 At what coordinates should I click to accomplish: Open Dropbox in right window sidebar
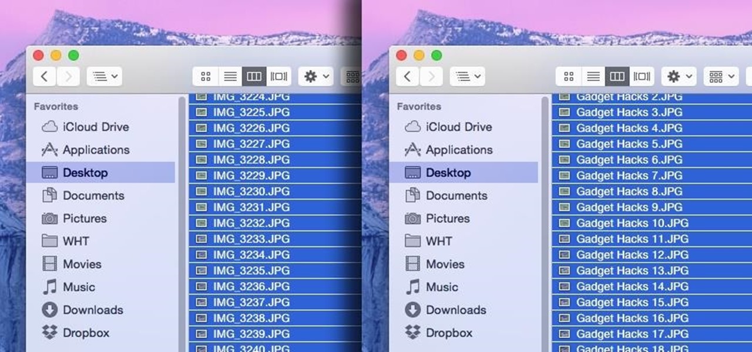[464, 333]
